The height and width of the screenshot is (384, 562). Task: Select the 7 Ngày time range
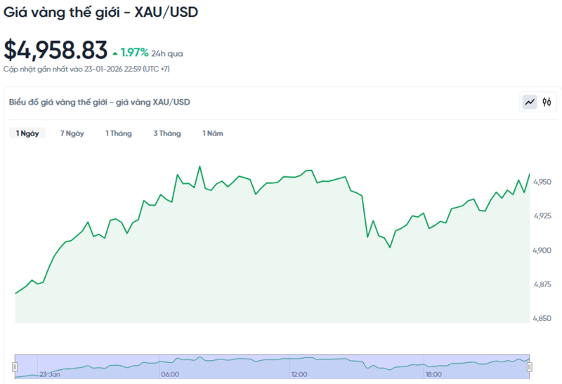pyautogui.click(x=72, y=133)
